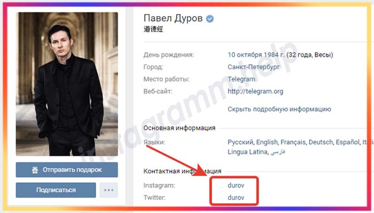Screen dimensions: 374x213
Task: Click the gift icon on send-gift button
Action: (35, 170)
